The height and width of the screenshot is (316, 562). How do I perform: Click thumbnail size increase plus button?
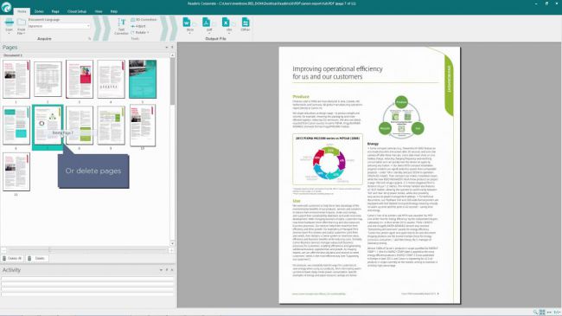pos(171,250)
